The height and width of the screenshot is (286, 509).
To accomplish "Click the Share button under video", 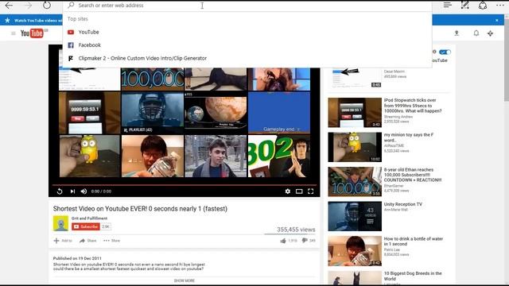I will coord(88,241).
